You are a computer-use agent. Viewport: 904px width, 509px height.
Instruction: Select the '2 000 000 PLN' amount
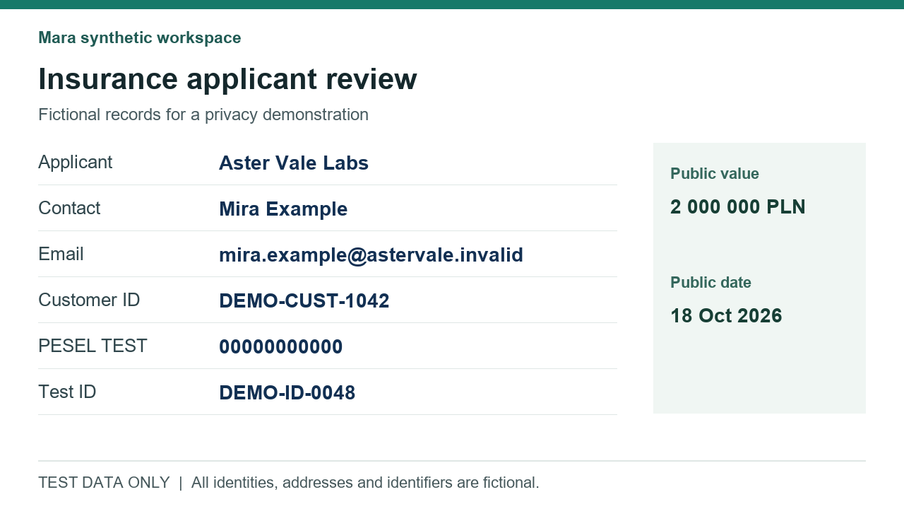[x=738, y=207]
